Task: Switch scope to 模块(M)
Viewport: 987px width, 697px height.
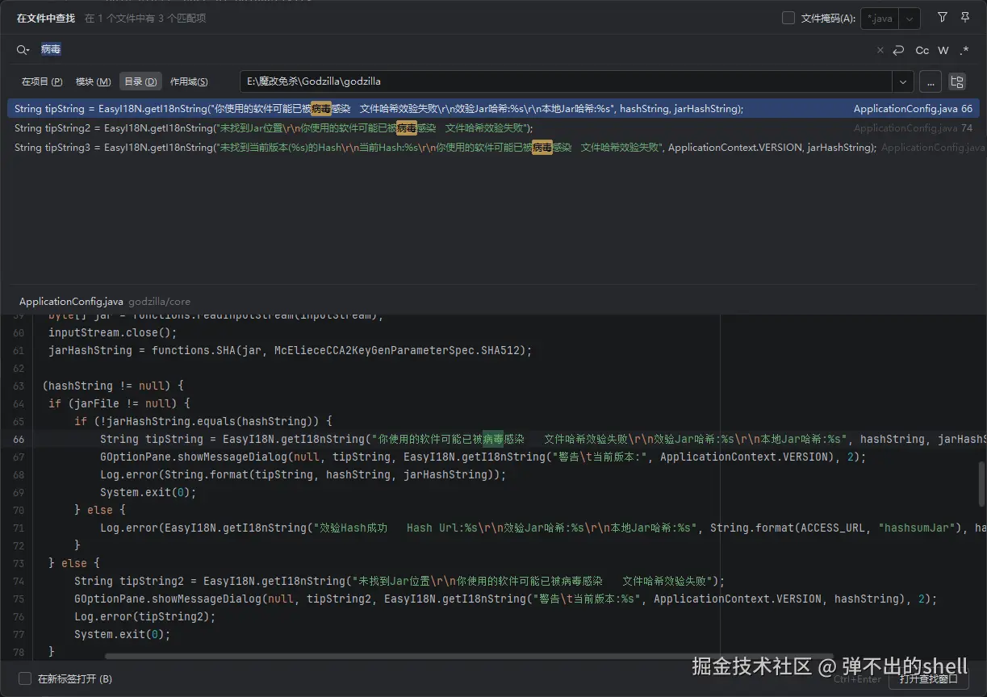Action: click(x=93, y=81)
